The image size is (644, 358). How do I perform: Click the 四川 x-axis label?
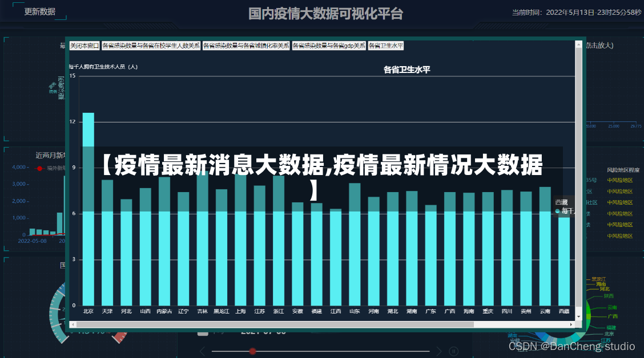pyautogui.click(x=507, y=312)
